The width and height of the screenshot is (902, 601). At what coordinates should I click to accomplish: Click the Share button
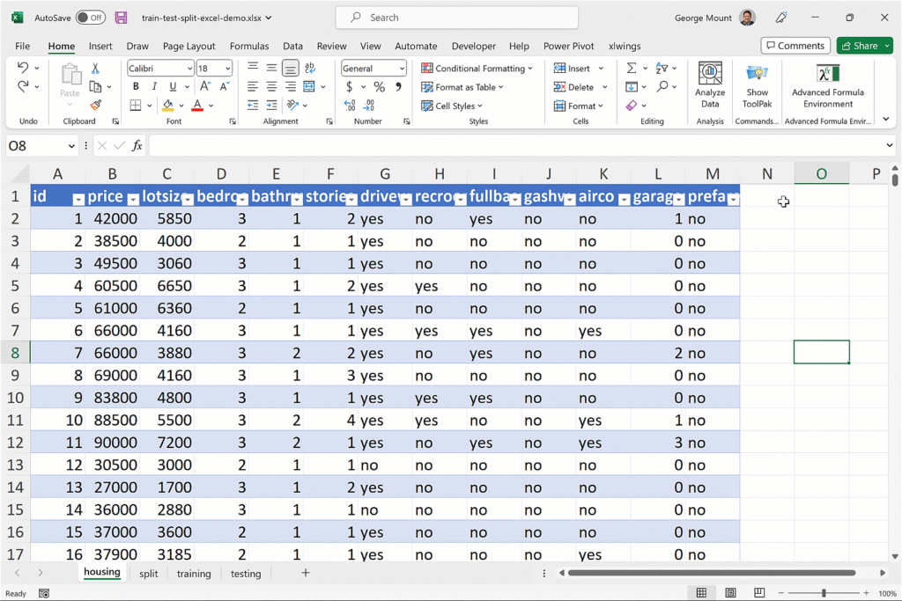pyautogui.click(x=859, y=46)
